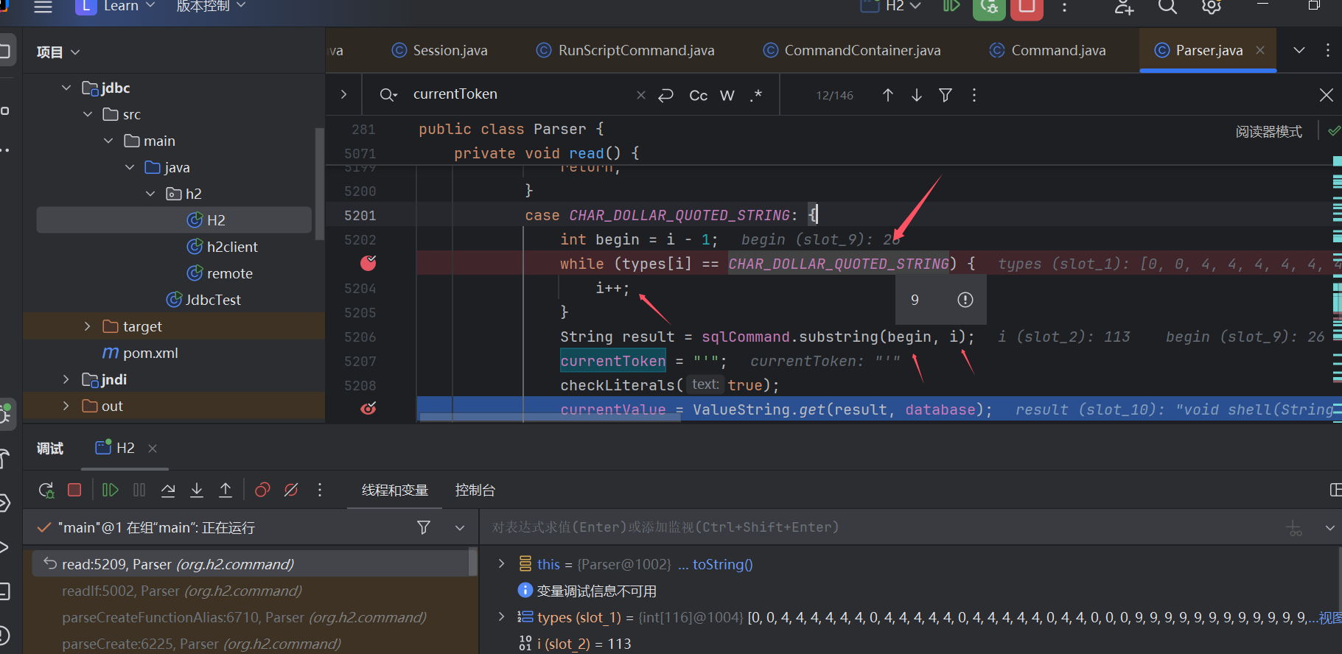This screenshot has height=654, width=1342.
Task: Close the H2 debug session tab
Action: pos(153,448)
